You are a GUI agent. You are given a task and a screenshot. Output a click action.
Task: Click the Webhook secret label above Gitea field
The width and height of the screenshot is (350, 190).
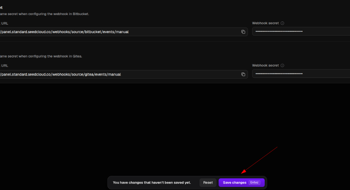pos(265,65)
